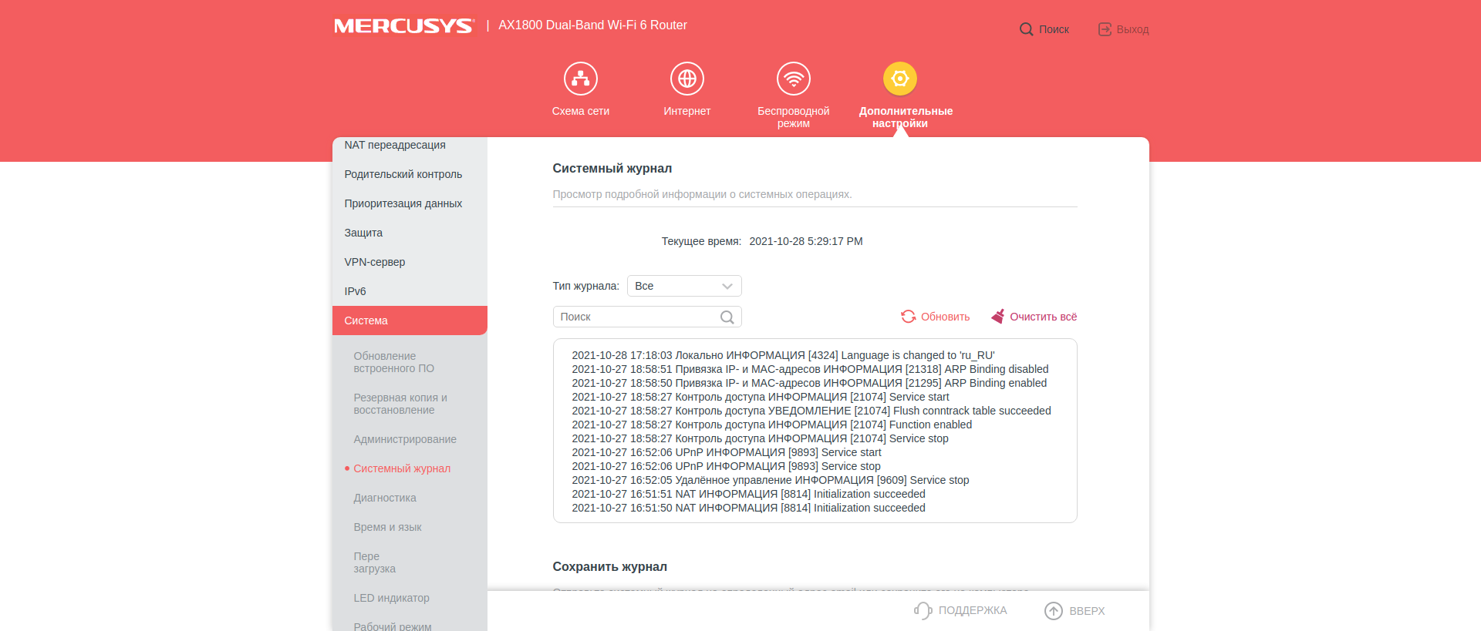Collapse the Система sidebar section
This screenshot has height=631, width=1481.
pos(410,321)
